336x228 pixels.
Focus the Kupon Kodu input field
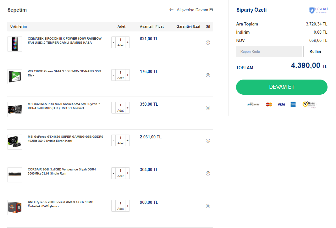(269, 52)
